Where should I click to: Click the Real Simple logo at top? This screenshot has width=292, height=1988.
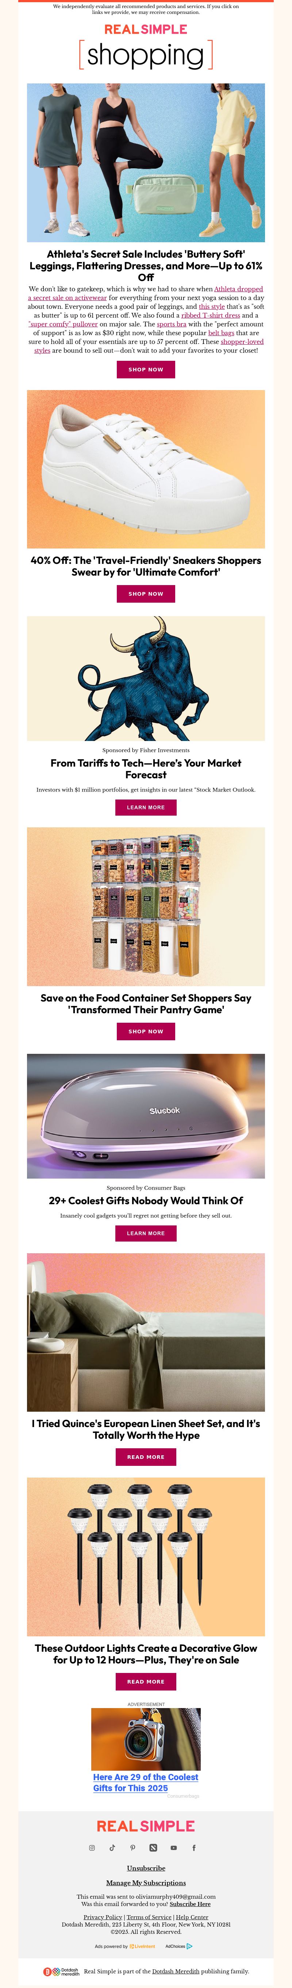pyautogui.click(x=146, y=29)
